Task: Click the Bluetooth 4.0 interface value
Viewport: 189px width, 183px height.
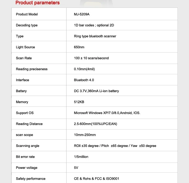Action: click(x=84, y=80)
